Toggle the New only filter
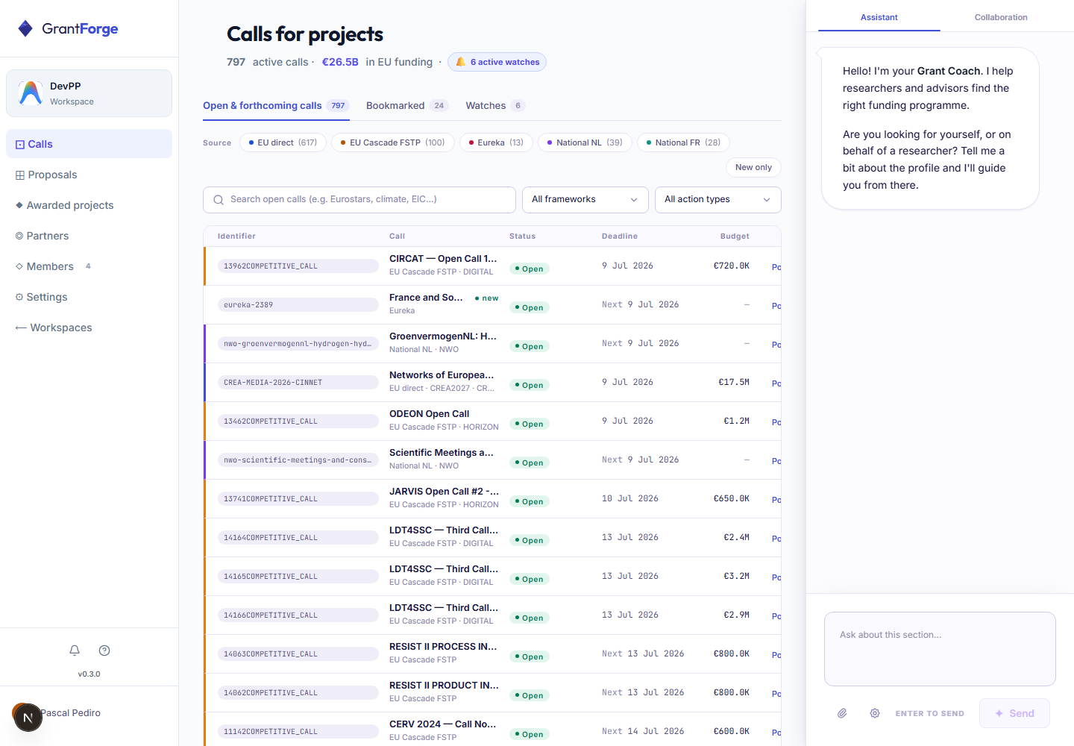The height and width of the screenshot is (746, 1074). (753, 167)
